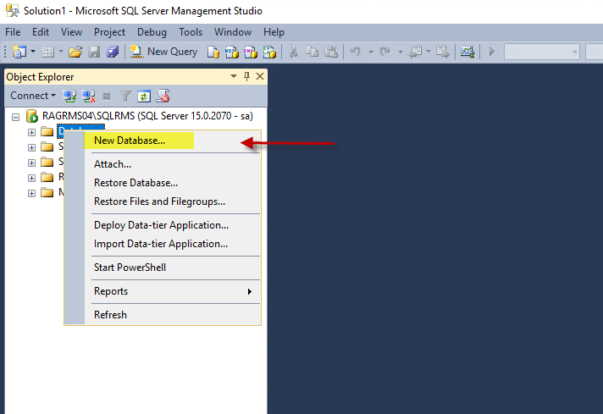This screenshot has width=603, height=414.
Task: Click the Filter funnel icon
Action: click(x=125, y=97)
